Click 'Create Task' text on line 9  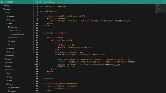click(x=121, y=21)
